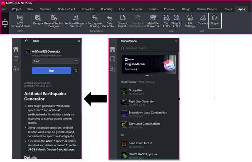Viewport: 252px width, 162px height.
Task: Go back using the Back arrow
Action: point(26,41)
